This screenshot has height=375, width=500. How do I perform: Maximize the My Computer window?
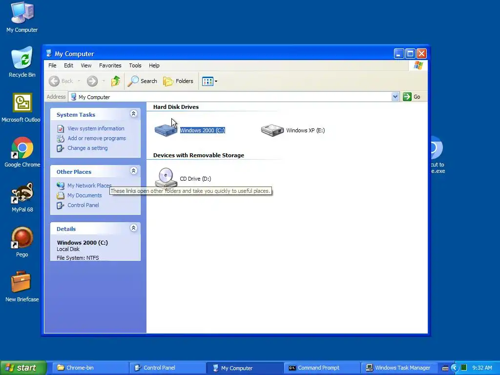410,54
